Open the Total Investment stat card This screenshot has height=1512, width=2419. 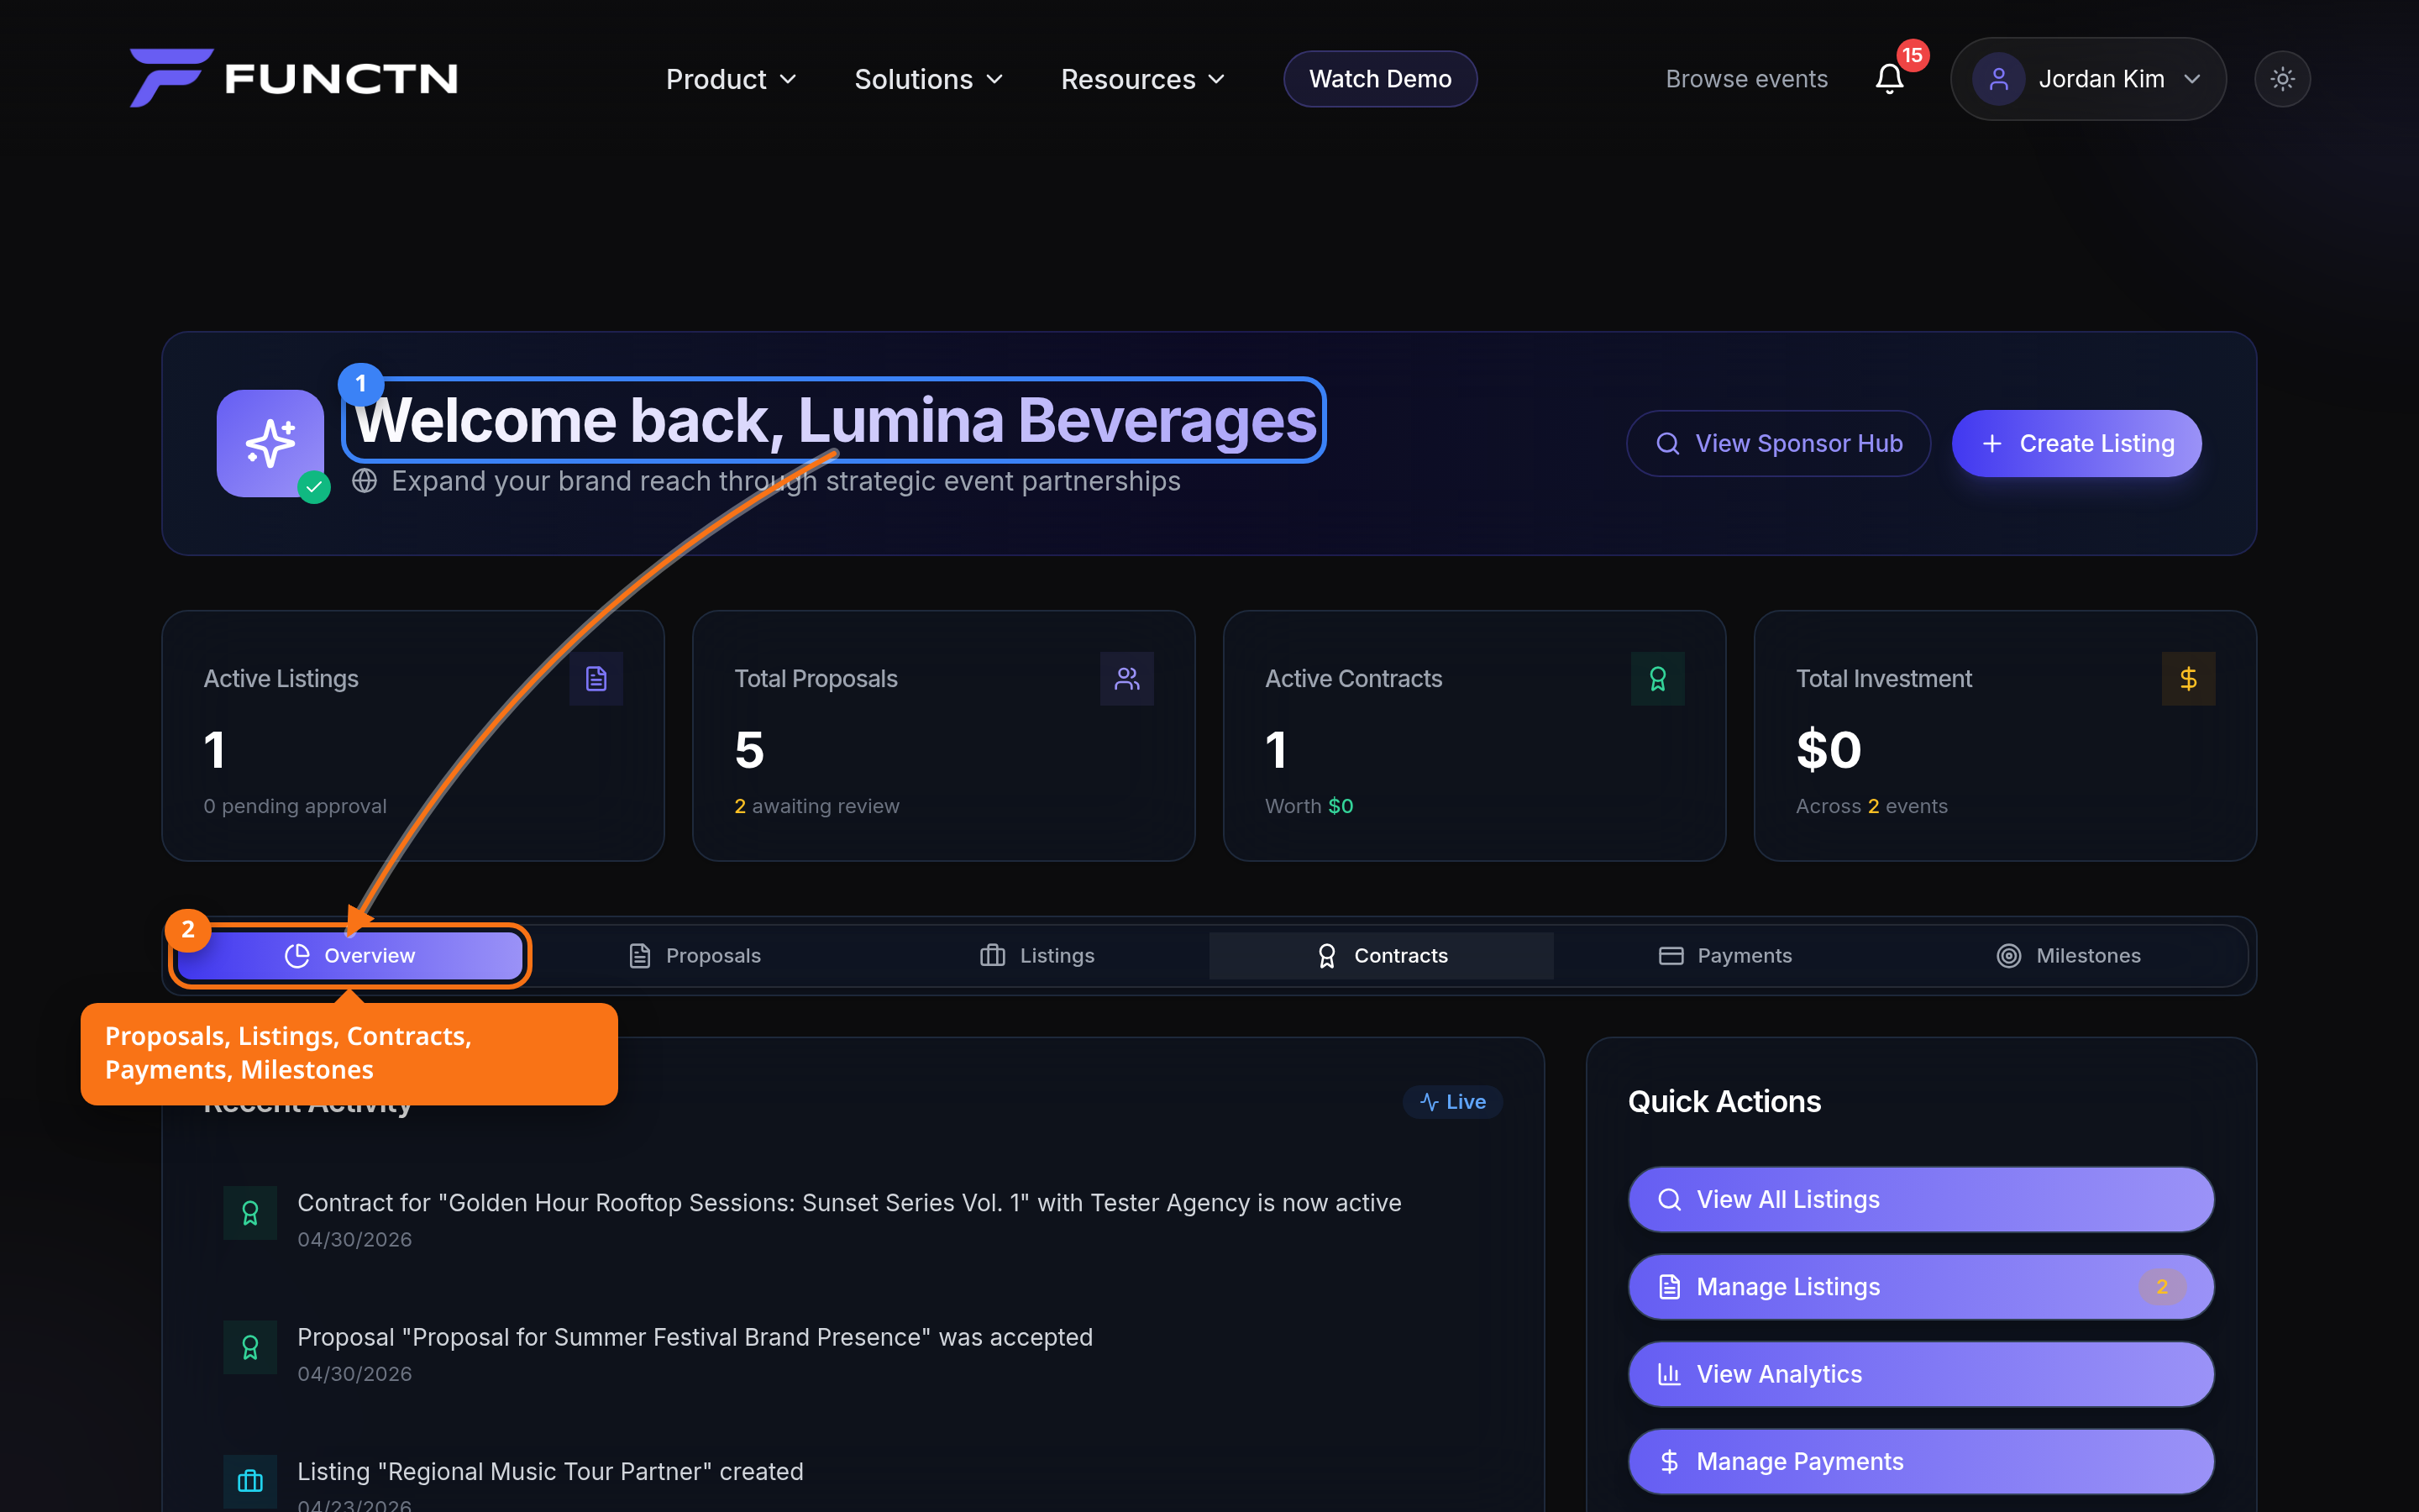[x=2005, y=736]
